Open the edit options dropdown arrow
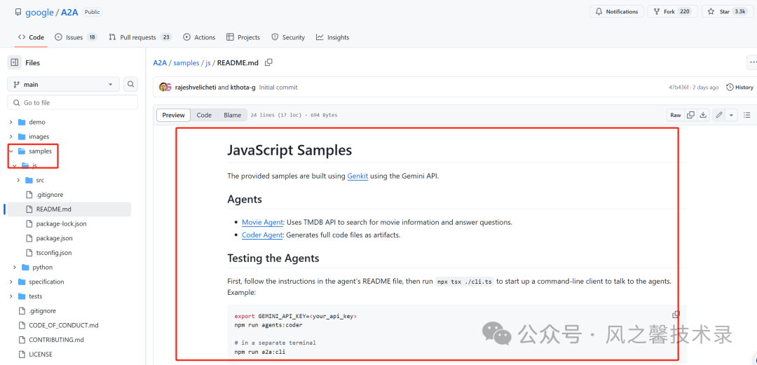 [731, 115]
